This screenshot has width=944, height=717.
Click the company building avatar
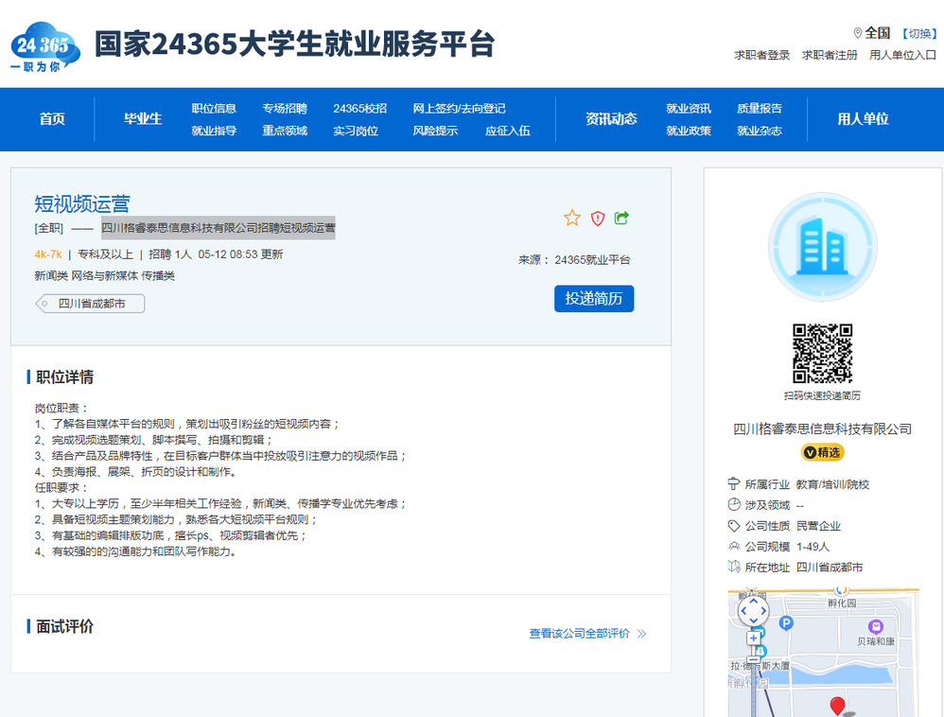coord(822,247)
